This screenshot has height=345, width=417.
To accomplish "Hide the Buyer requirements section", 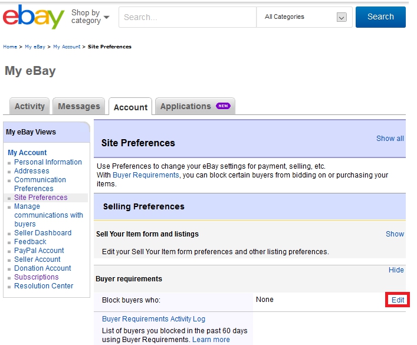I will (x=396, y=270).
